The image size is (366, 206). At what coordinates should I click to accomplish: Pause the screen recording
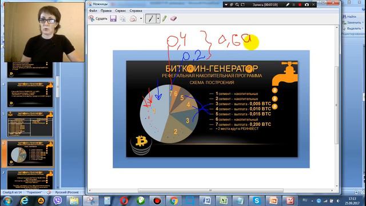point(294,5)
